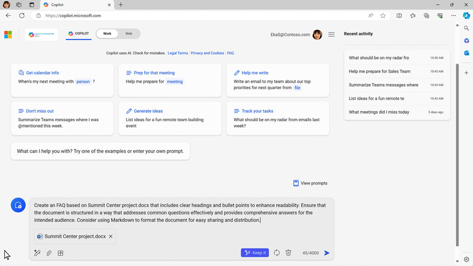Switch Copilot to Web mode
Screen dimensions: 473x266
click(129, 34)
